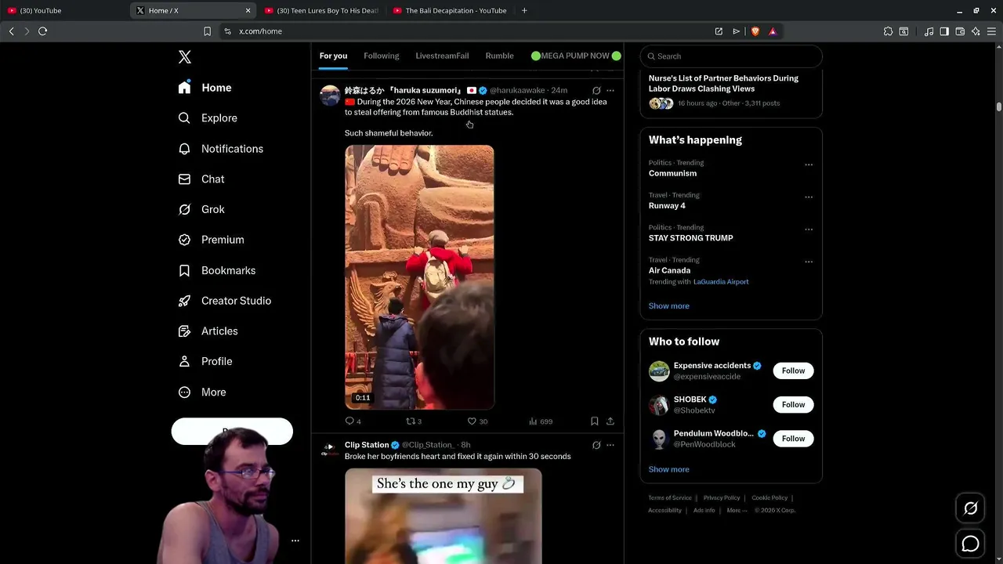
Task: Open Creator Studio in the sidebar
Action: (x=224, y=301)
